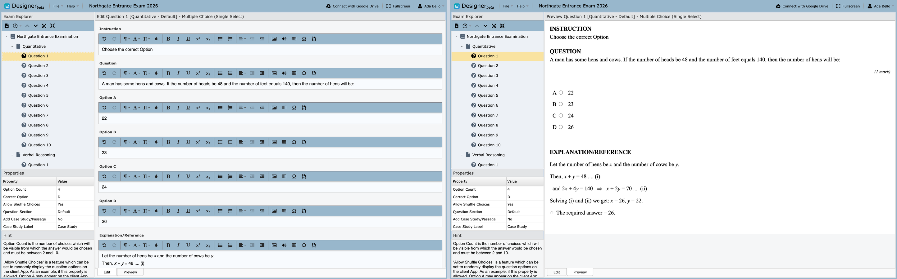This screenshot has width=897, height=279.
Task: Open File menu in the right window
Action: click(x=508, y=6)
